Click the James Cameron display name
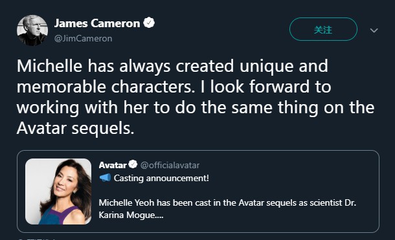This screenshot has width=395, height=240. tap(97, 23)
